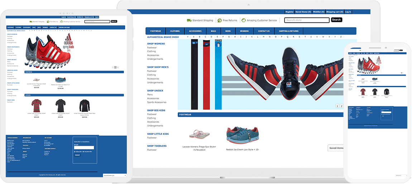Viewport: 412px width, 184px height.
Task: Click the Standard Shipping truck icon on laptop
Action: click(189, 20)
